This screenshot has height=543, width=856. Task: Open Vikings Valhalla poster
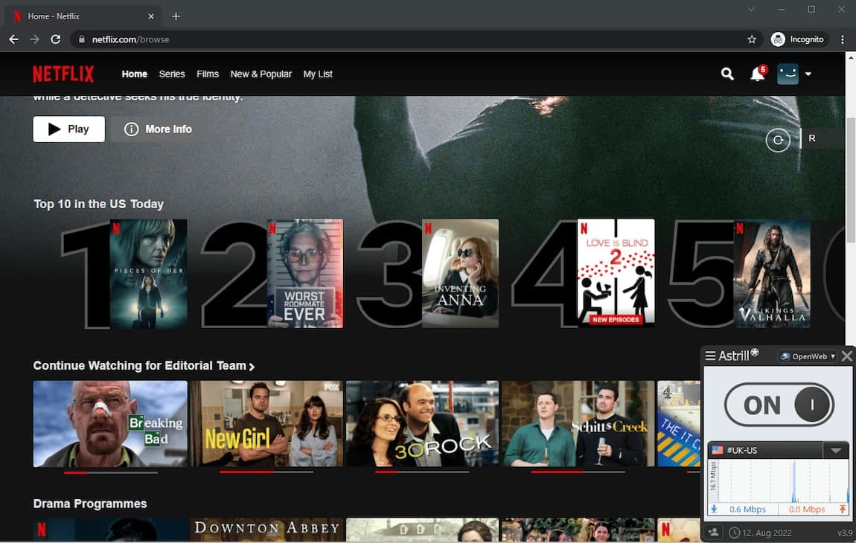point(772,274)
